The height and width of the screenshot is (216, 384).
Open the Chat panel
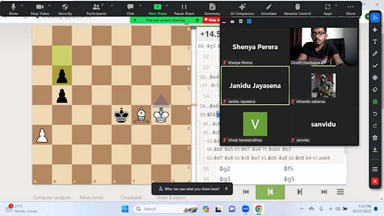coord(130,9)
